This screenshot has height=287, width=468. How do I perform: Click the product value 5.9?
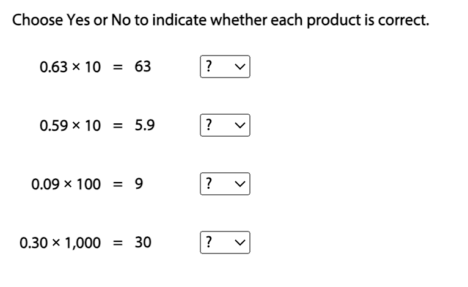(145, 126)
